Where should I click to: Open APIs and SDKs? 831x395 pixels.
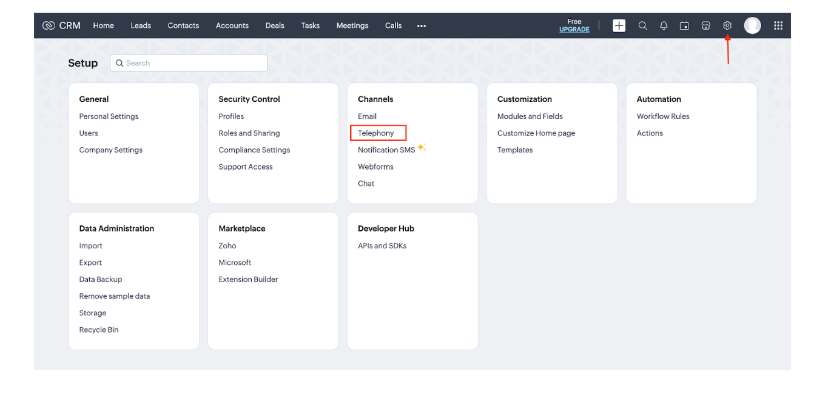(x=382, y=246)
